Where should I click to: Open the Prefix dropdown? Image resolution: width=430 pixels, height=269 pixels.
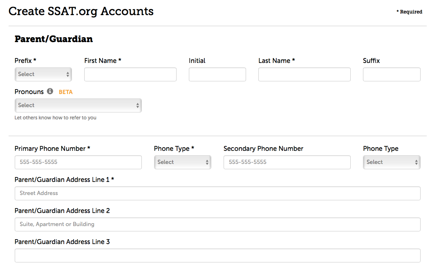click(43, 74)
